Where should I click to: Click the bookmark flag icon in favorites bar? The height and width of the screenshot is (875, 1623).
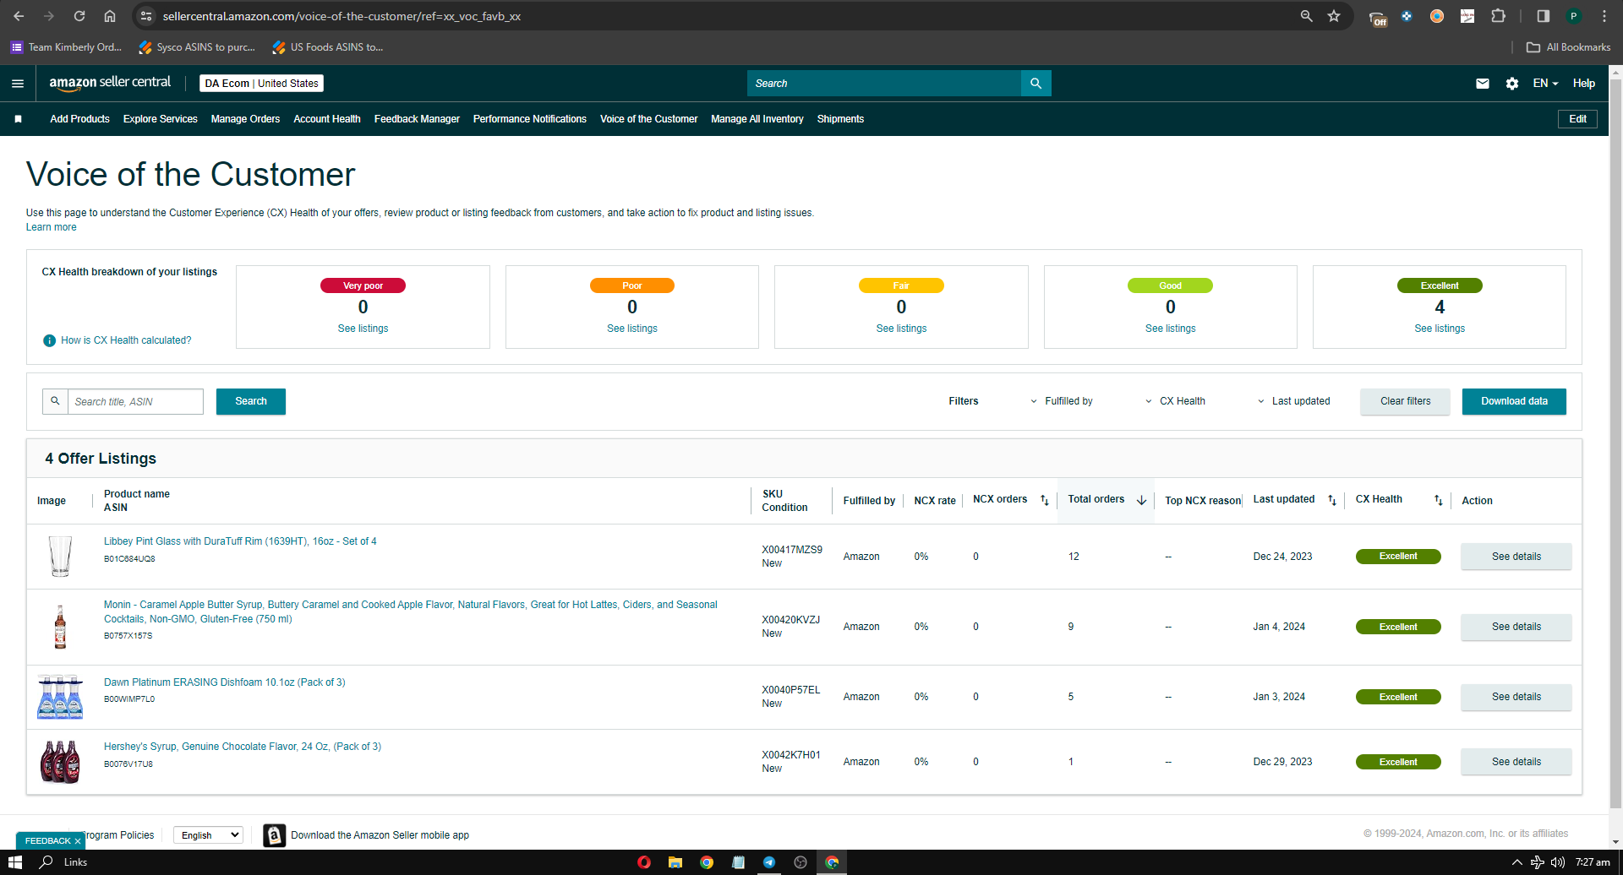(18, 119)
